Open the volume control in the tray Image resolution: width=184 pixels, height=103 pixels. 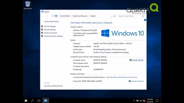[141, 101]
